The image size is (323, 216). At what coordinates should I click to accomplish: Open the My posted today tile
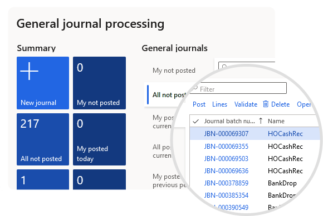pyautogui.click(x=99, y=139)
